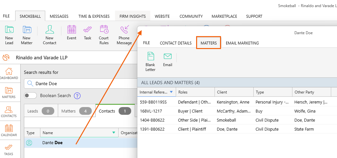
Task: Open Boolean Search help question mark
Action: 77,96
